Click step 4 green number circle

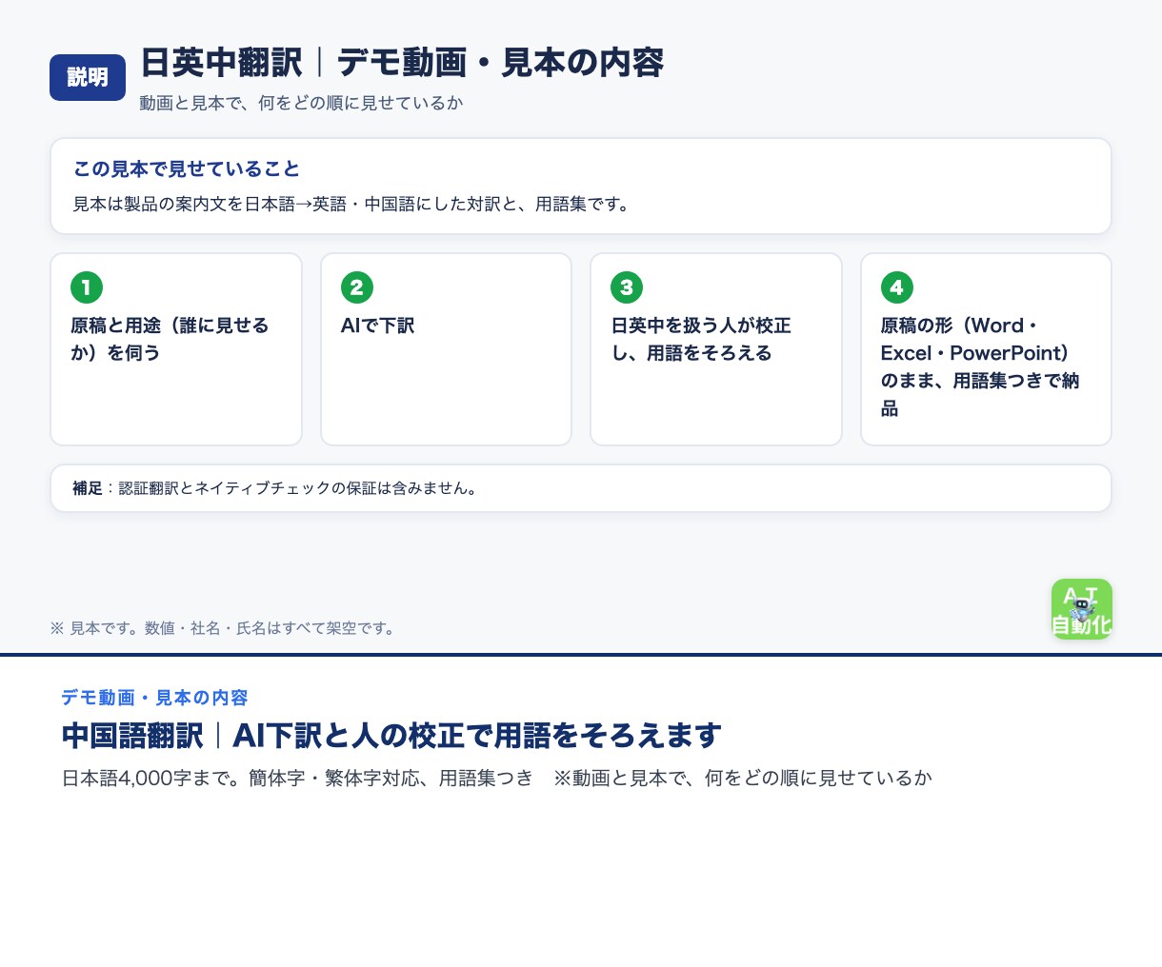897,287
